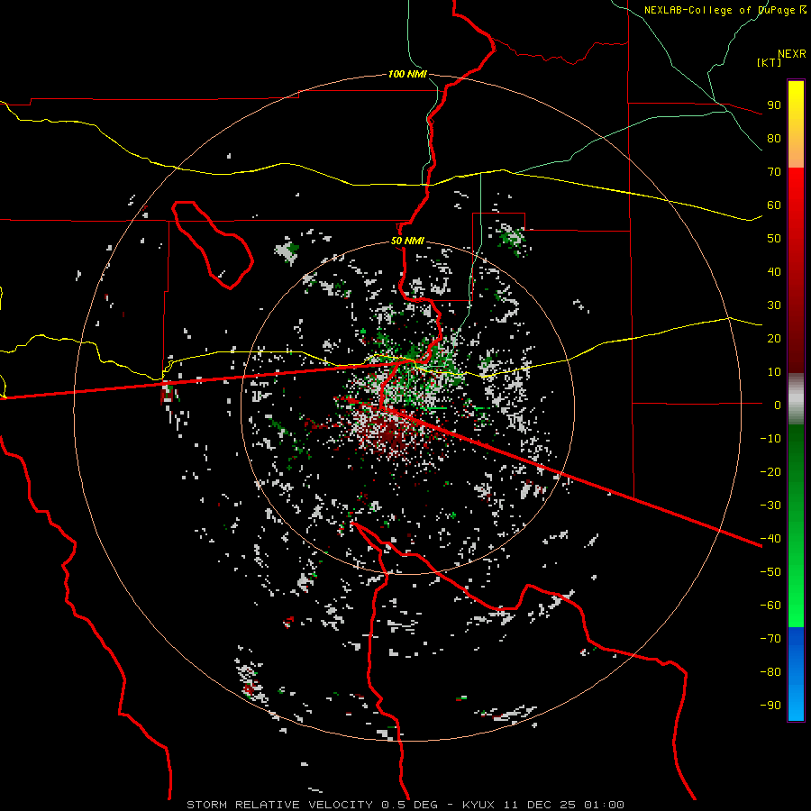Click the NEXR label above the color bar
Screen dimensions: 811x811
pyautogui.click(x=792, y=54)
